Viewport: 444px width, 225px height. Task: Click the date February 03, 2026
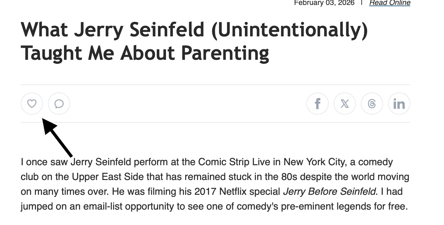click(324, 3)
